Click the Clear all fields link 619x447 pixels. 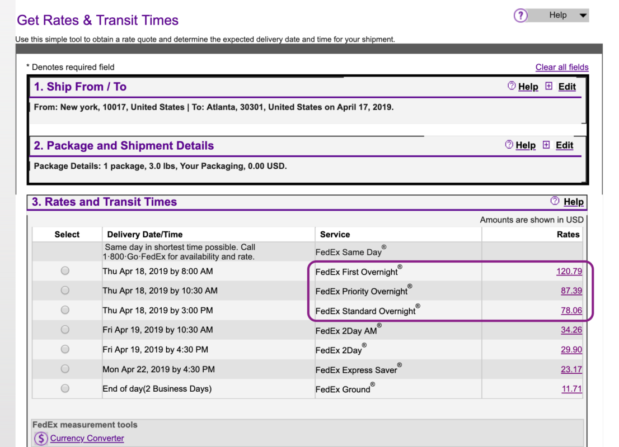(562, 67)
